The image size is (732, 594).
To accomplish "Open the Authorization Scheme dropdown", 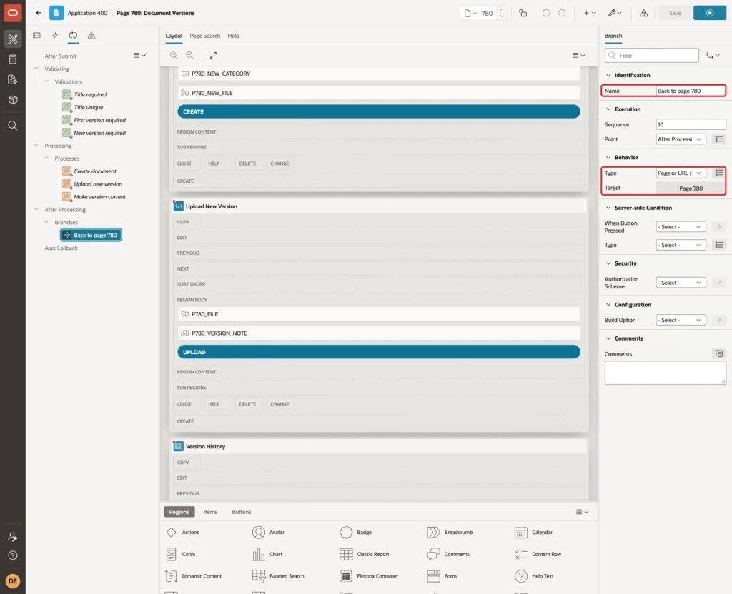I will (681, 283).
